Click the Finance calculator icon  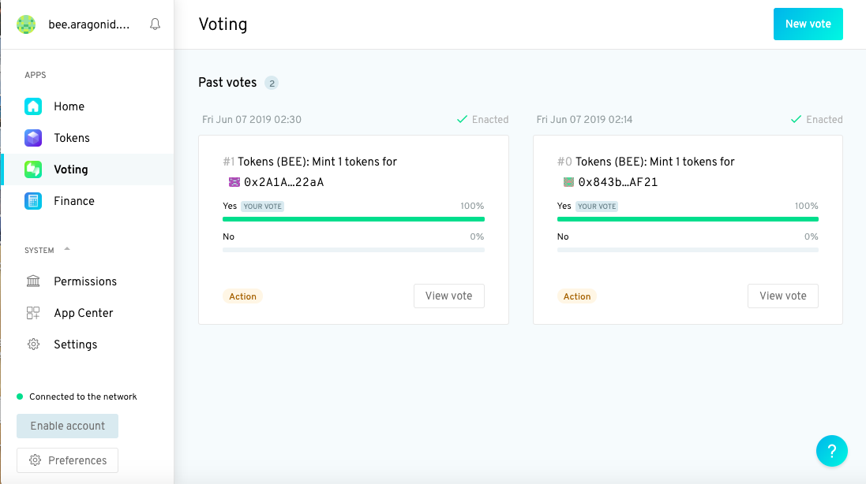tap(33, 201)
